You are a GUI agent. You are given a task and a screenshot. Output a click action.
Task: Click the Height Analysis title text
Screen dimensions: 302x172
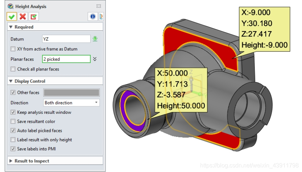(x=31, y=7)
